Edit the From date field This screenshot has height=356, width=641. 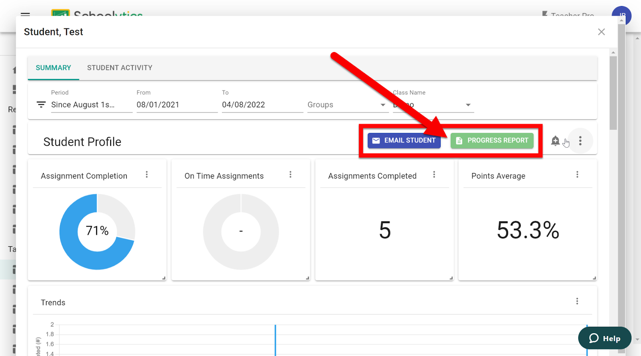click(x=177, y=105)
